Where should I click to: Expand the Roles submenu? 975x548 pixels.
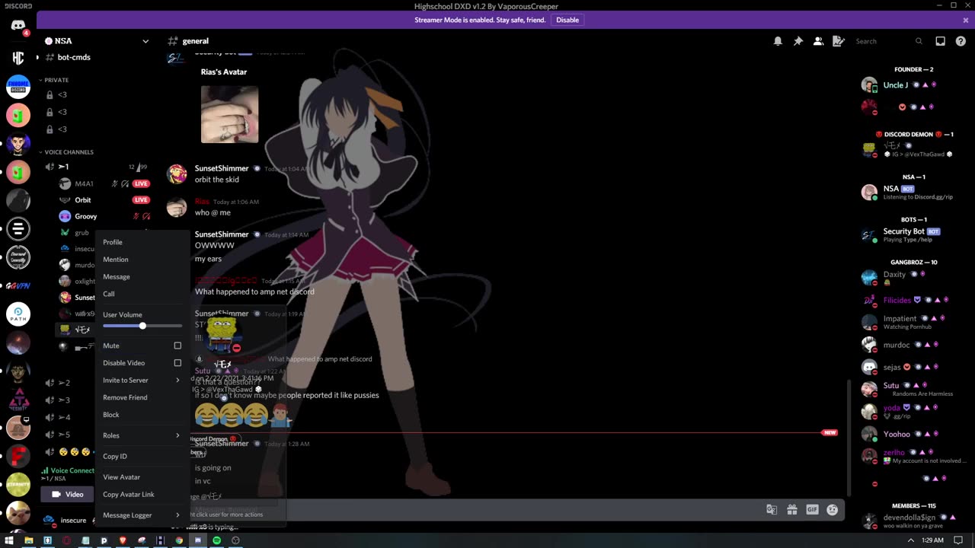[142, 435]
